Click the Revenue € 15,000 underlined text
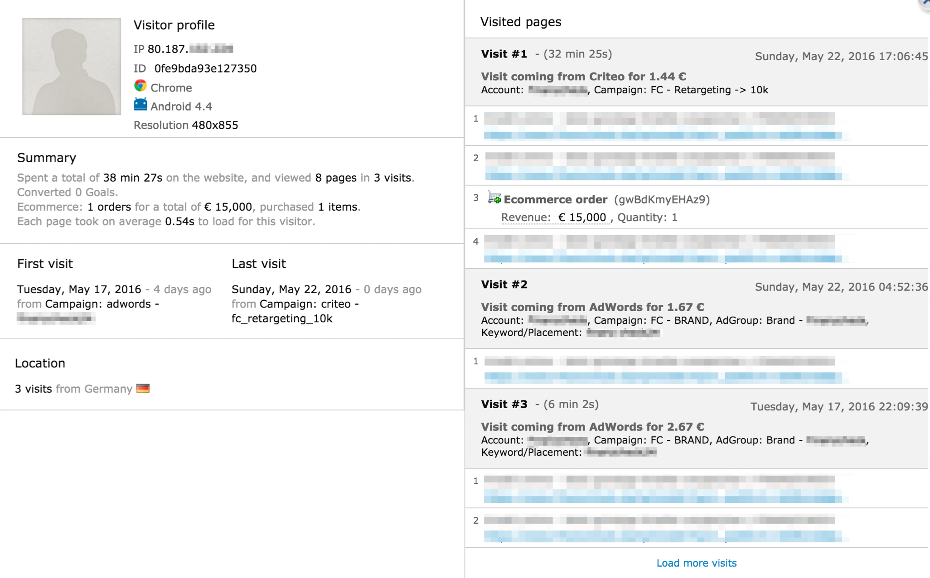The height and width of the screenshot is (578, 930). tap(555, 218)
